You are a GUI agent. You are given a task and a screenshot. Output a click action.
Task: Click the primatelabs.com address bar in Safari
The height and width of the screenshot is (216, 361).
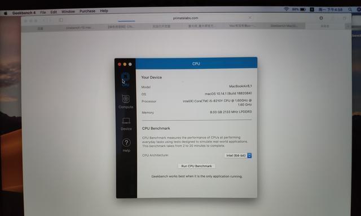pos(186,18)
